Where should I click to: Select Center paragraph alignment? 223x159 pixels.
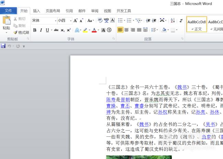127,30
